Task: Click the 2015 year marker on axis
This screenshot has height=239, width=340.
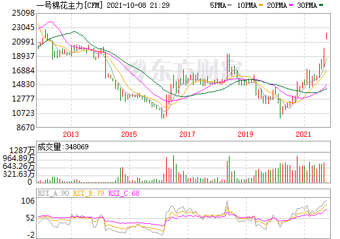Action: pos(129,134)
